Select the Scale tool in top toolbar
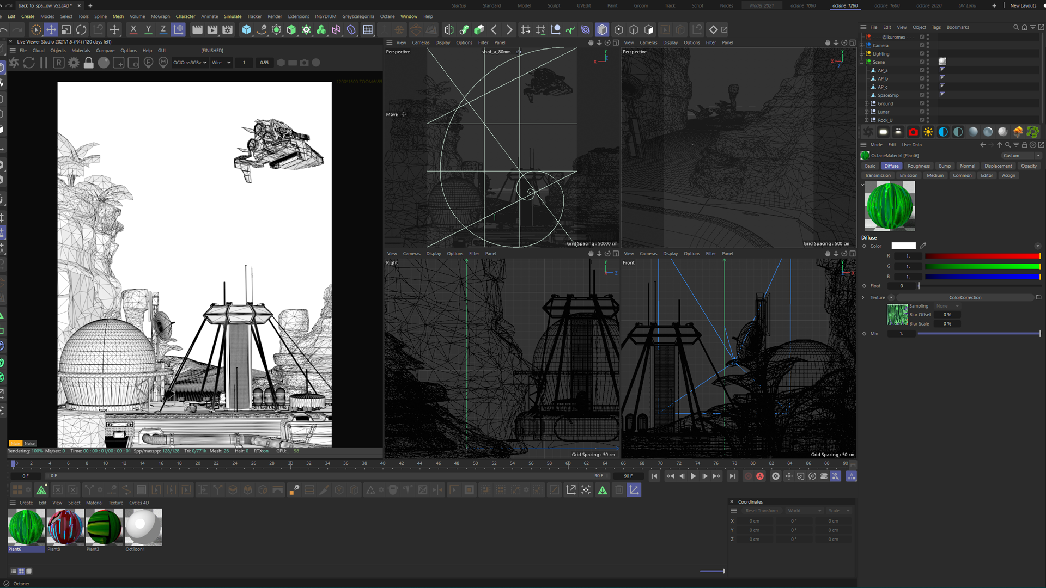 [x=66, y=30]
